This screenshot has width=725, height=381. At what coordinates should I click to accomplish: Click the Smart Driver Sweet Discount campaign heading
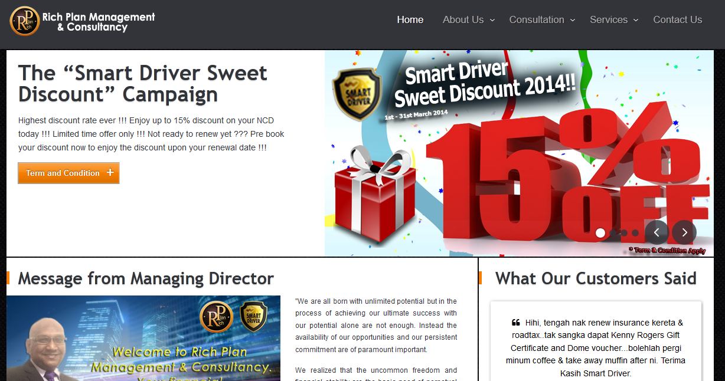click(x=143, y=84)
